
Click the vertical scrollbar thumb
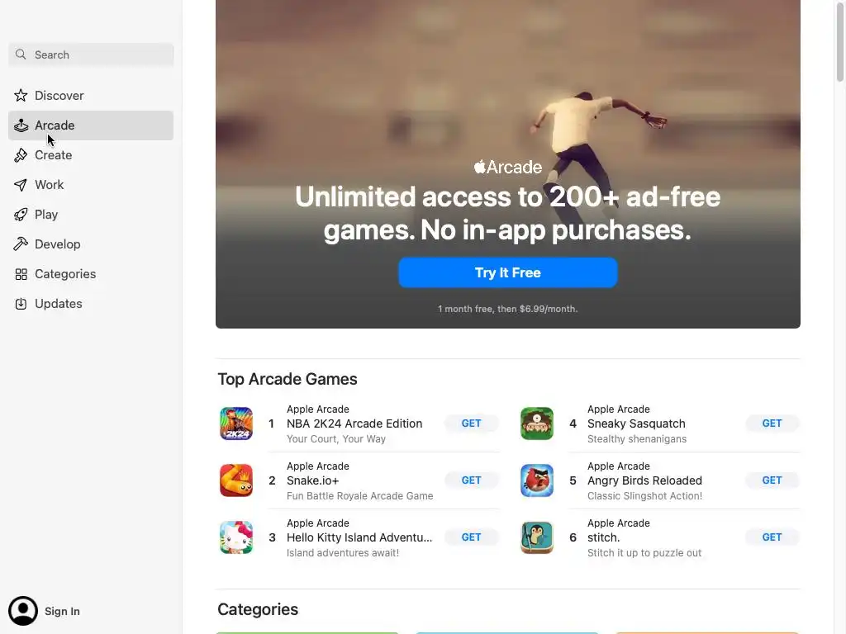coord(840,41)
